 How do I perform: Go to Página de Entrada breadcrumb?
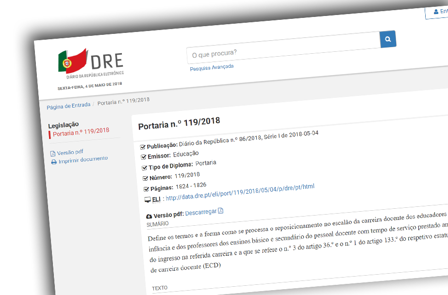(x=68, y=106)
